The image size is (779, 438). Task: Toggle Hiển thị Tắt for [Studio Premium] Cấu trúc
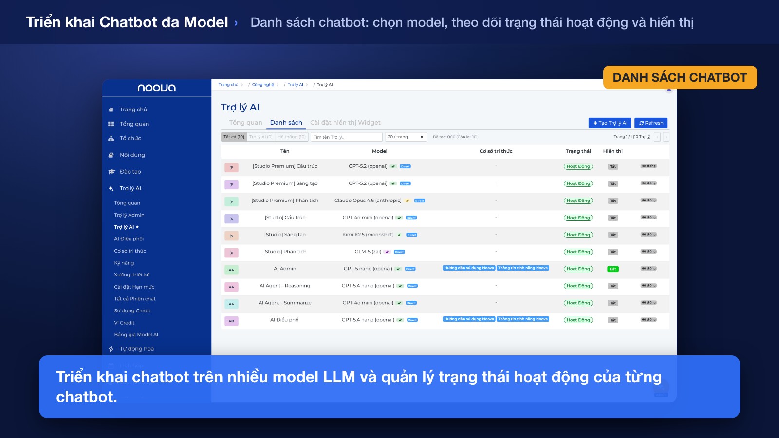[x=613, y=166]
